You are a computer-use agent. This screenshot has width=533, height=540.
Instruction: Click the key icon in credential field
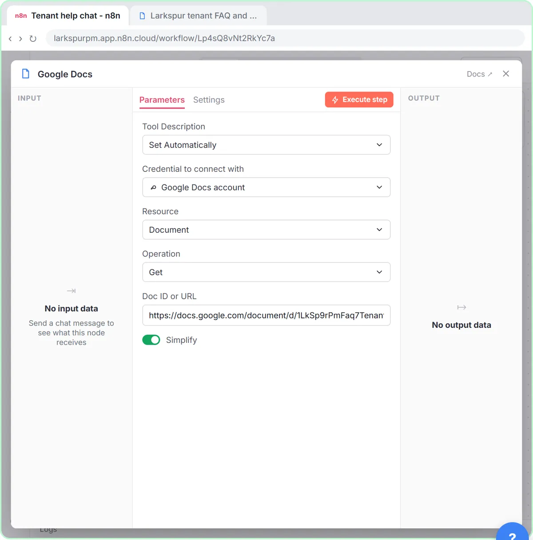coord(153,187)
